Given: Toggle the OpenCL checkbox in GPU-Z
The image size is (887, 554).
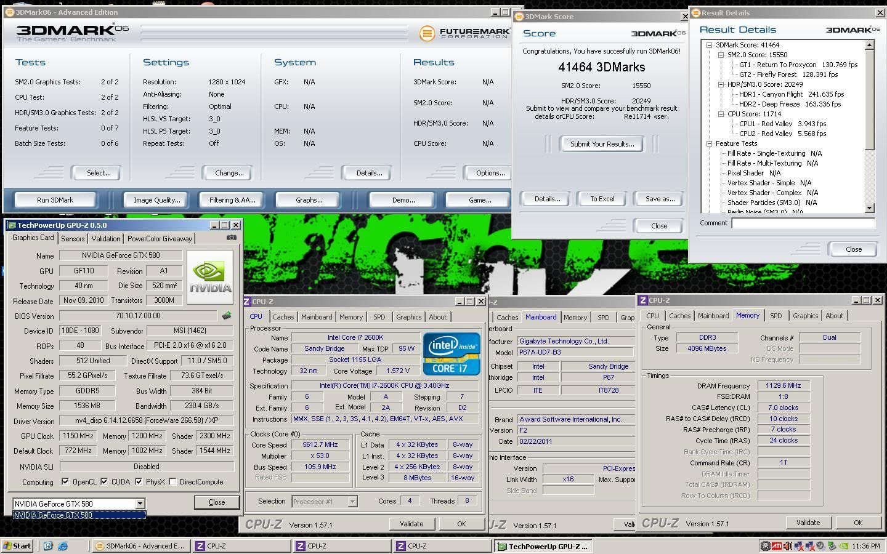Looking at the screenshot, I should (x=66, y=482).
